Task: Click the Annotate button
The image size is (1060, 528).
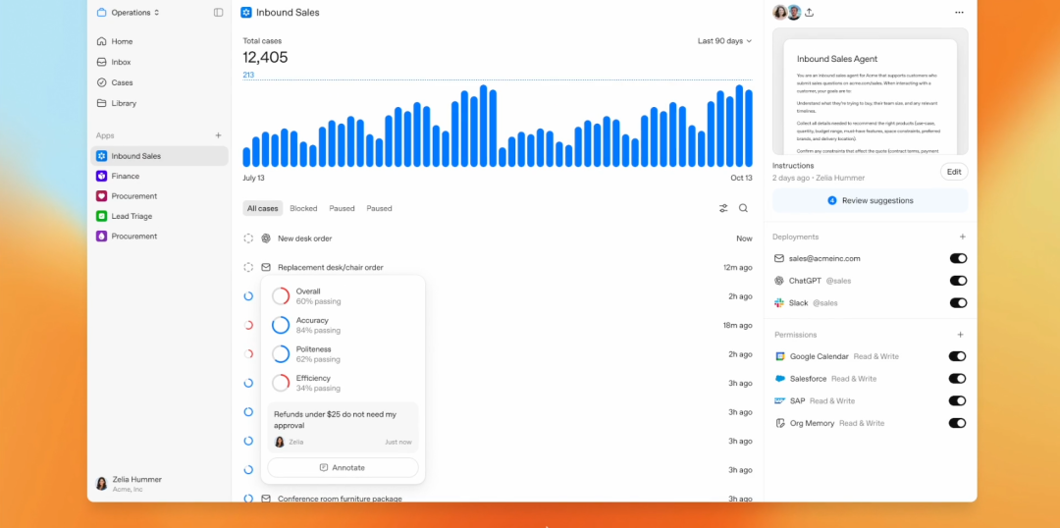Action: tap(343, 467)
